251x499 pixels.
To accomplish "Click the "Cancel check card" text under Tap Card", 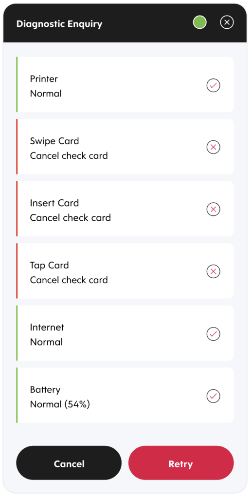I will 69,280.
